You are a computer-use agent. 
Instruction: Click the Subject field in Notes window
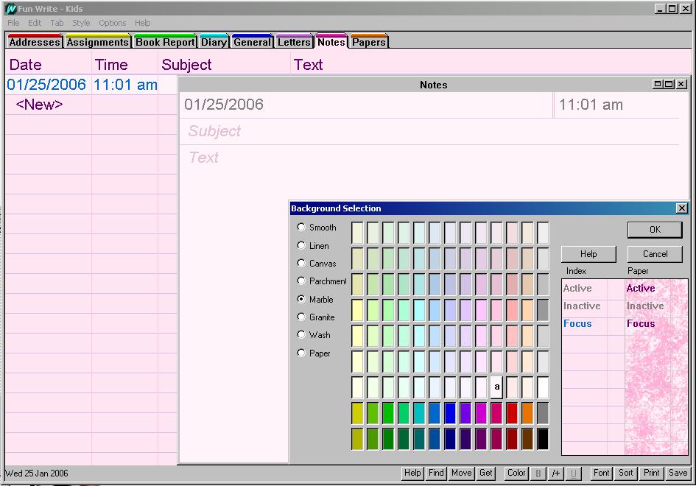[429, 131]
